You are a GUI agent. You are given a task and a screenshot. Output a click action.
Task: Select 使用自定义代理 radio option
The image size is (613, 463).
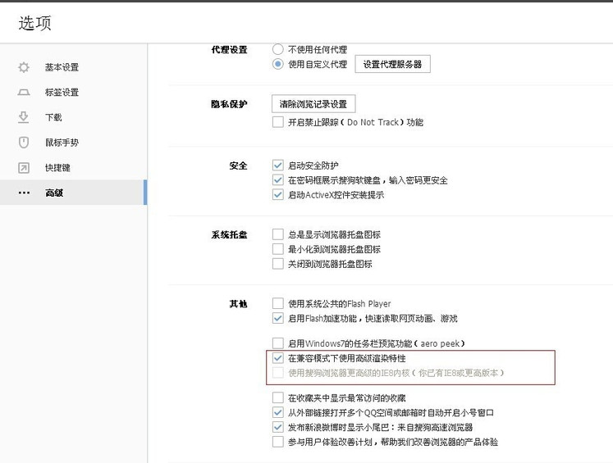click(277, 64)
